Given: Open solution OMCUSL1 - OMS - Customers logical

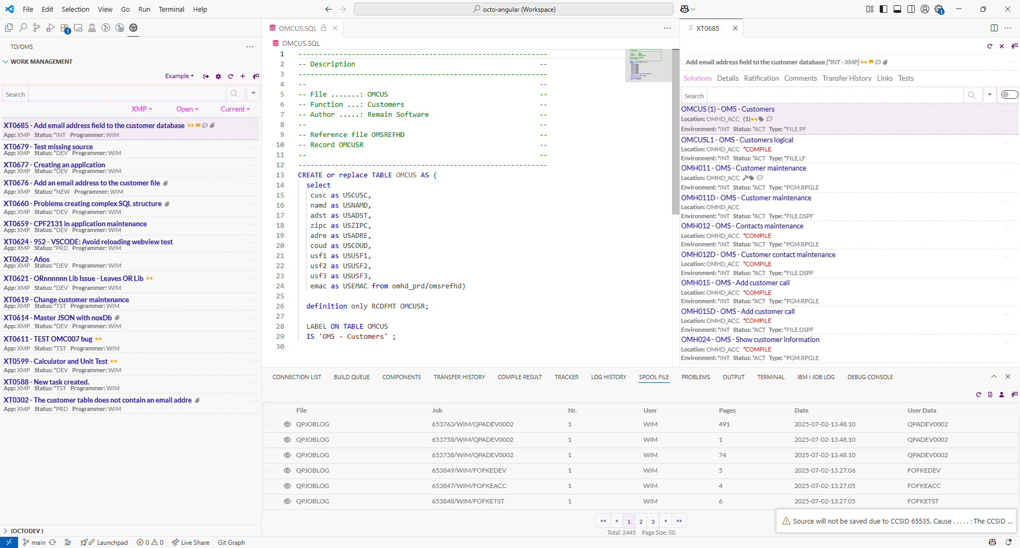Looking at the screenshot, I should click(x=737, y=140).
